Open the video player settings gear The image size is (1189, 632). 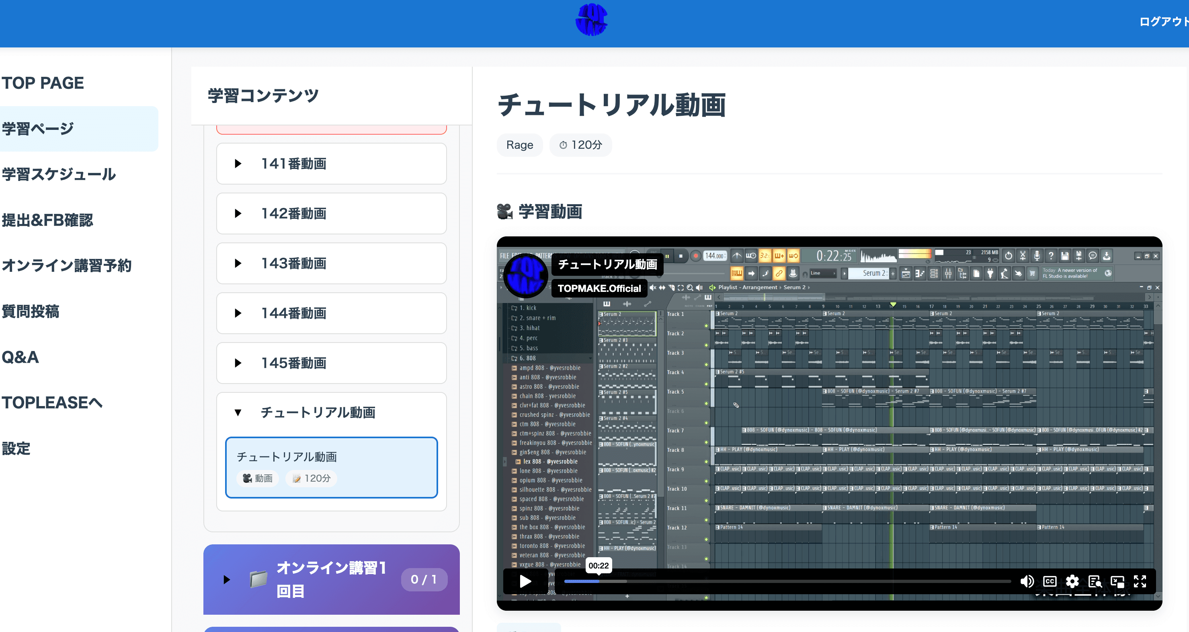coord(1072,582)
